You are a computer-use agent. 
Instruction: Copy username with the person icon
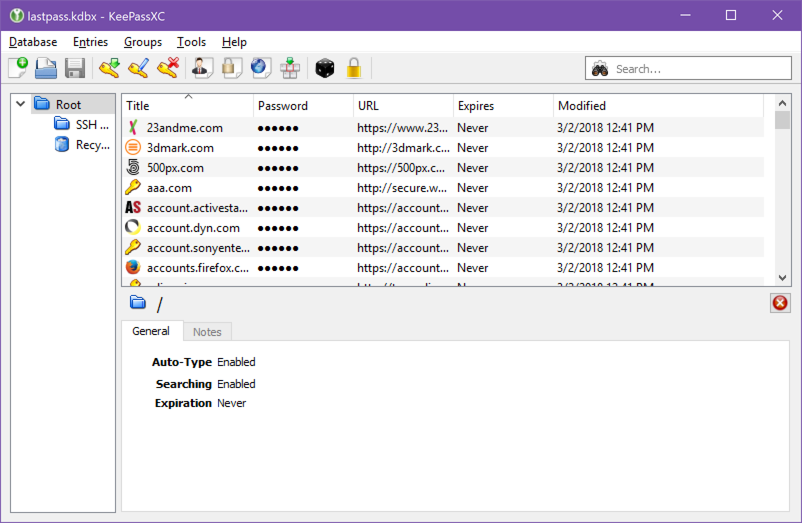[202, 68]
